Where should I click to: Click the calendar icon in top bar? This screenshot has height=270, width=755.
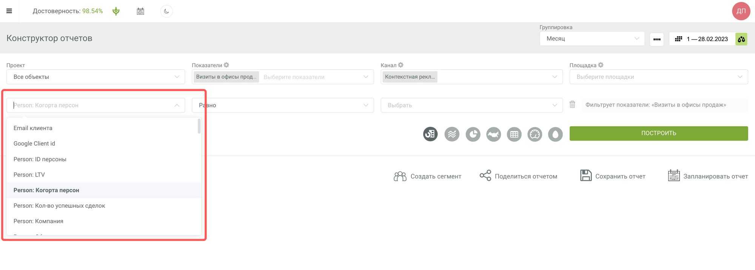pos(140,11)
